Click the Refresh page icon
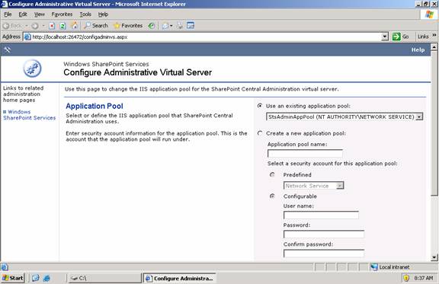Image resolution: width=439 pixels, height=284 pixels. pos(62,26)
